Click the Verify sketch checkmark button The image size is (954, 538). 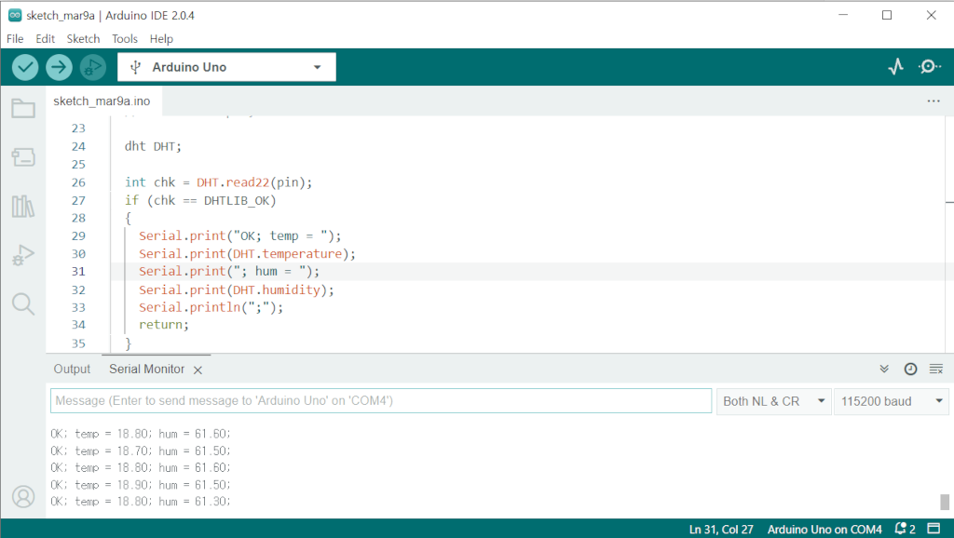click(x=25, y=67)
